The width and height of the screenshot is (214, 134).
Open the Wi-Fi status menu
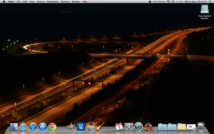point(168,2)
